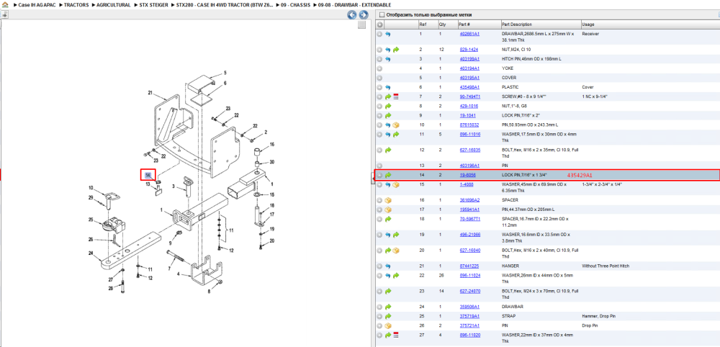Click package box icon in row 26 PIN
Screen dimensions: 720x347
coord(388,325)
